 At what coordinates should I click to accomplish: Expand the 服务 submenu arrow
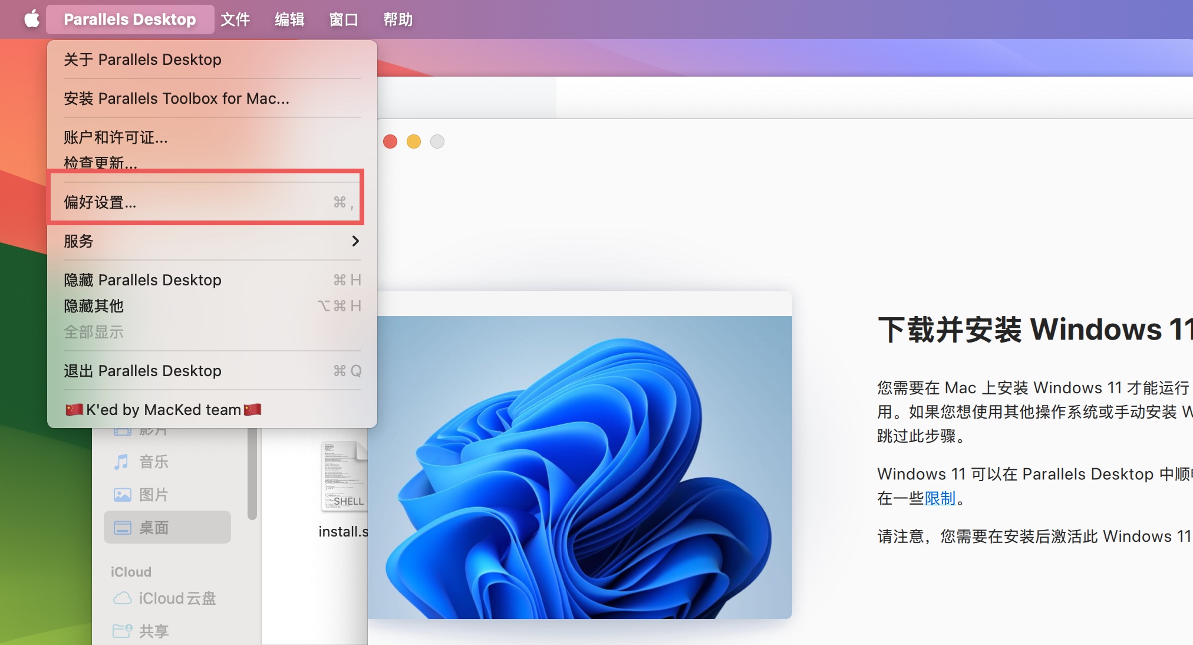point(355,241)
